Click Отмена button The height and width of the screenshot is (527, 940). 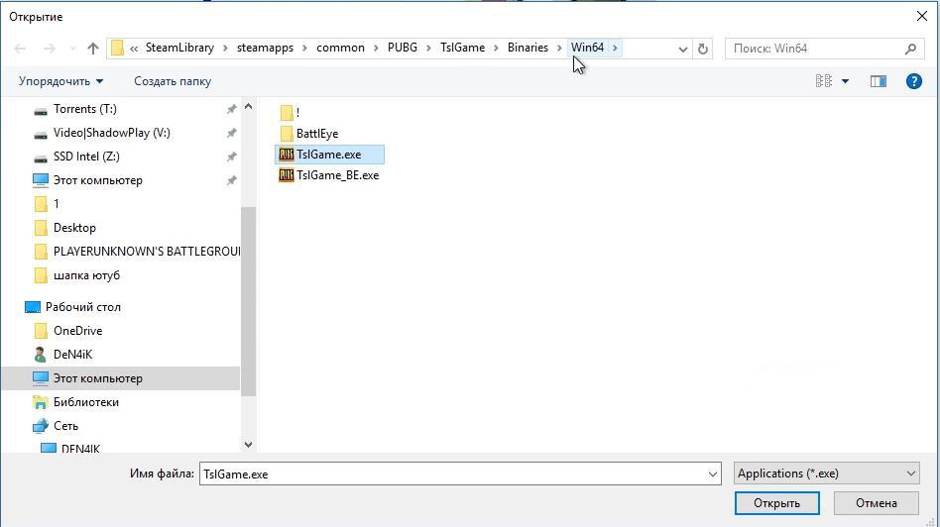pos(876,503)
